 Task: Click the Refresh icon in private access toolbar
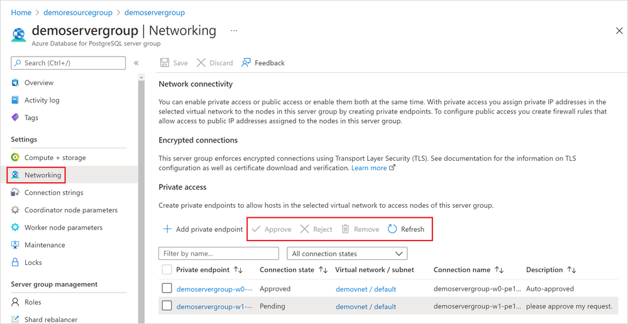[392, 229]
